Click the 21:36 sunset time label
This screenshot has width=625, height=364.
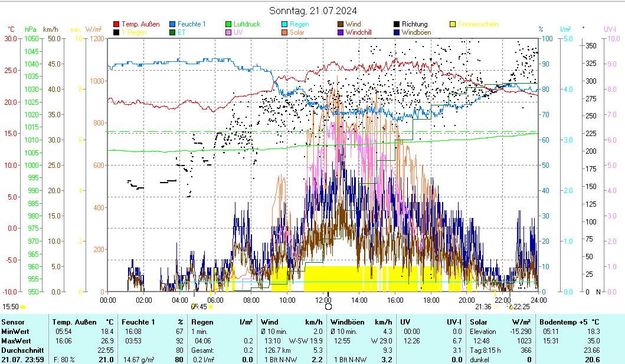click(x=483, y=306)
